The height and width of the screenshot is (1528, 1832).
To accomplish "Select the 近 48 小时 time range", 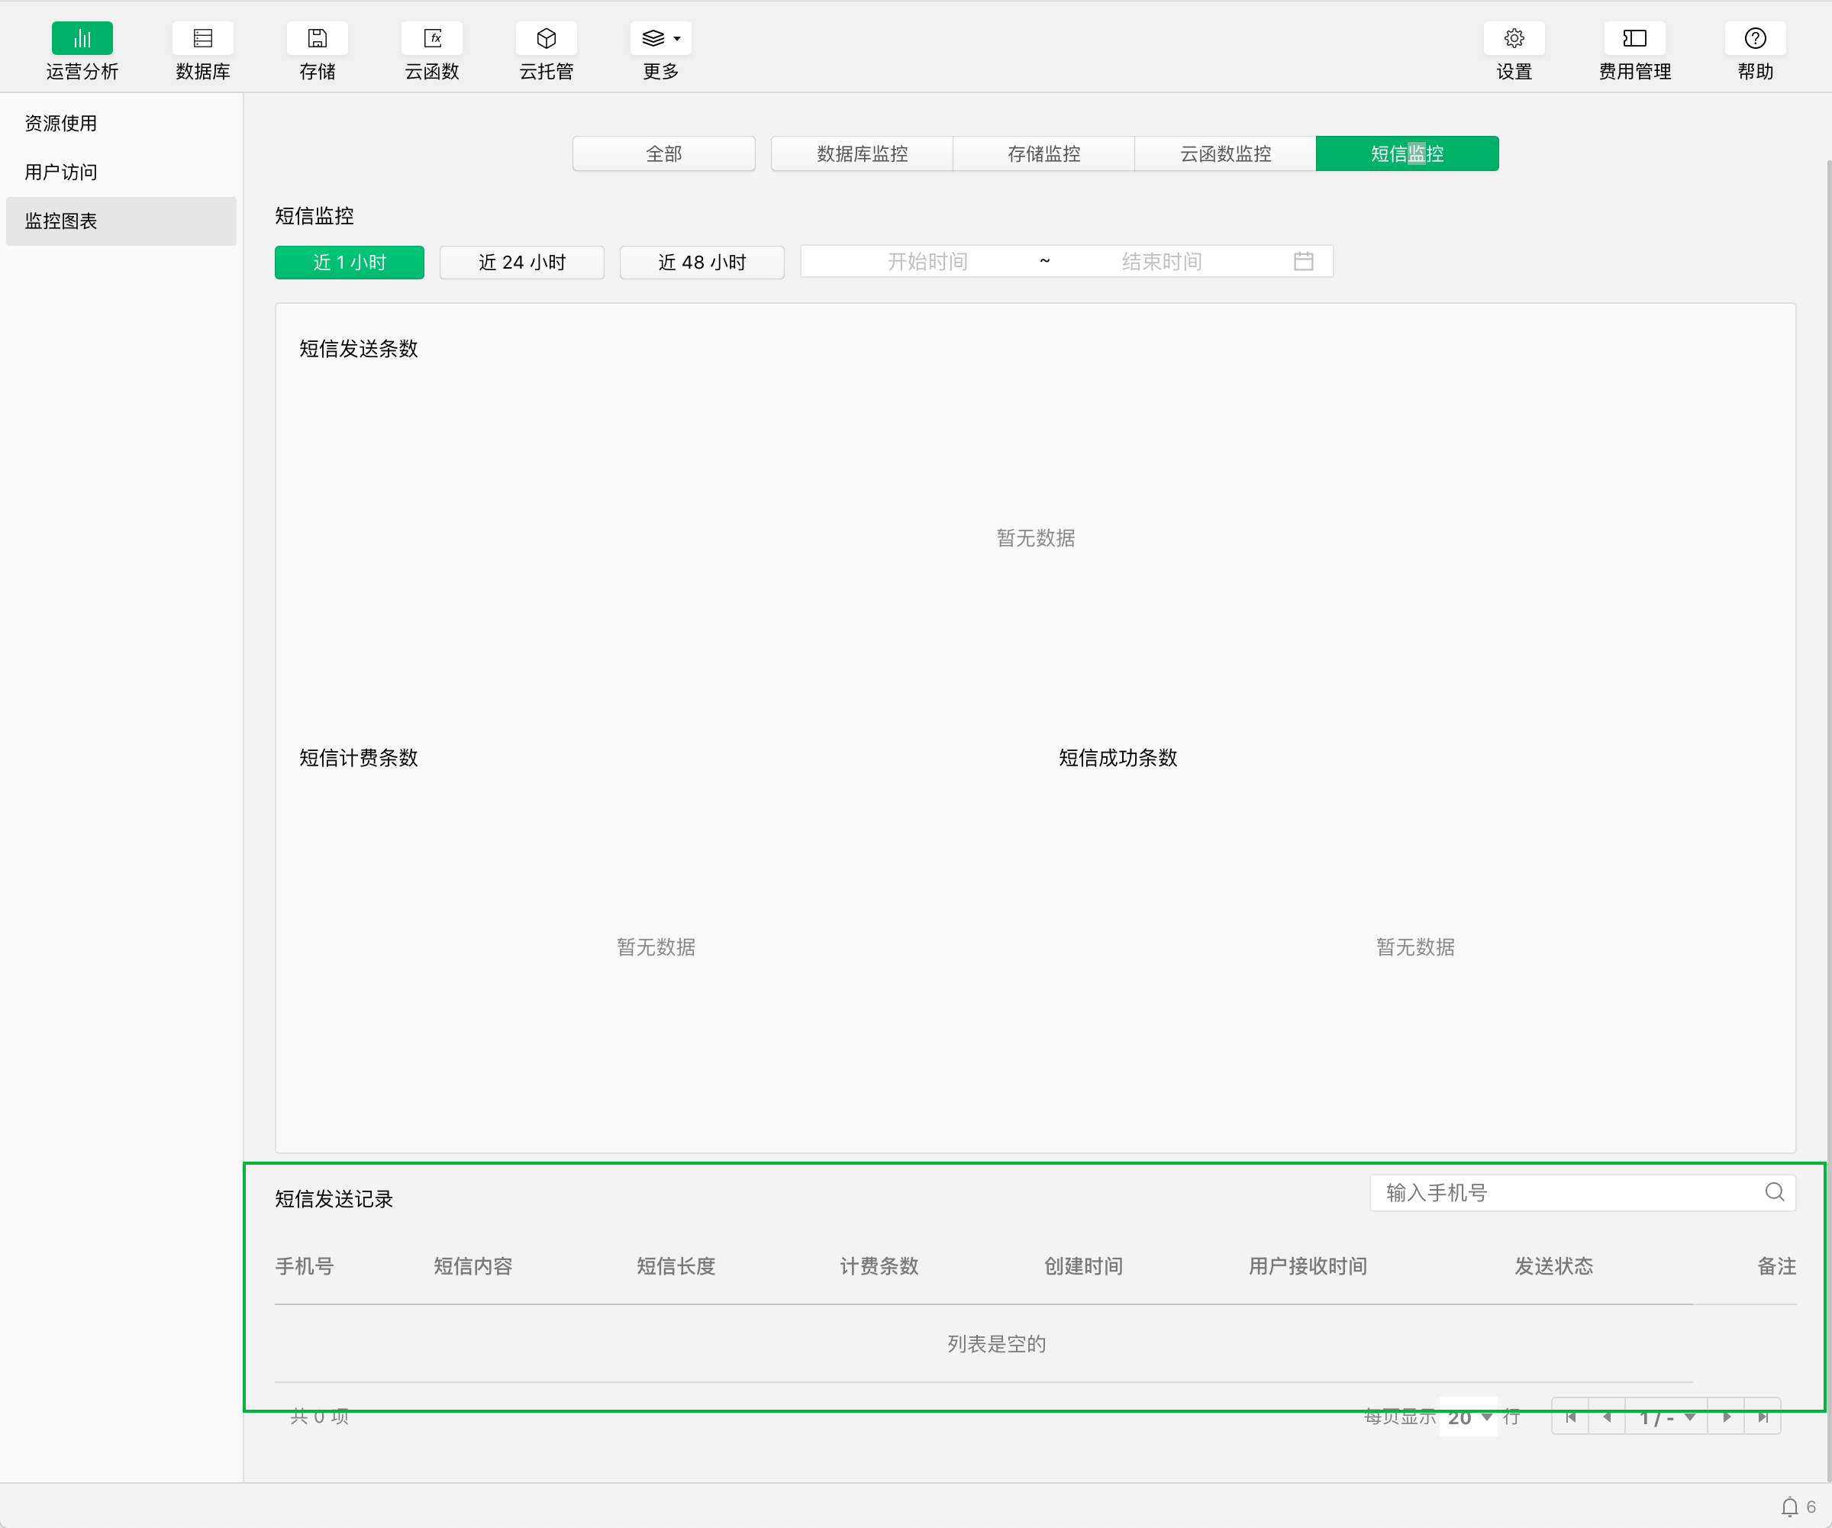I will pos(702,263).
